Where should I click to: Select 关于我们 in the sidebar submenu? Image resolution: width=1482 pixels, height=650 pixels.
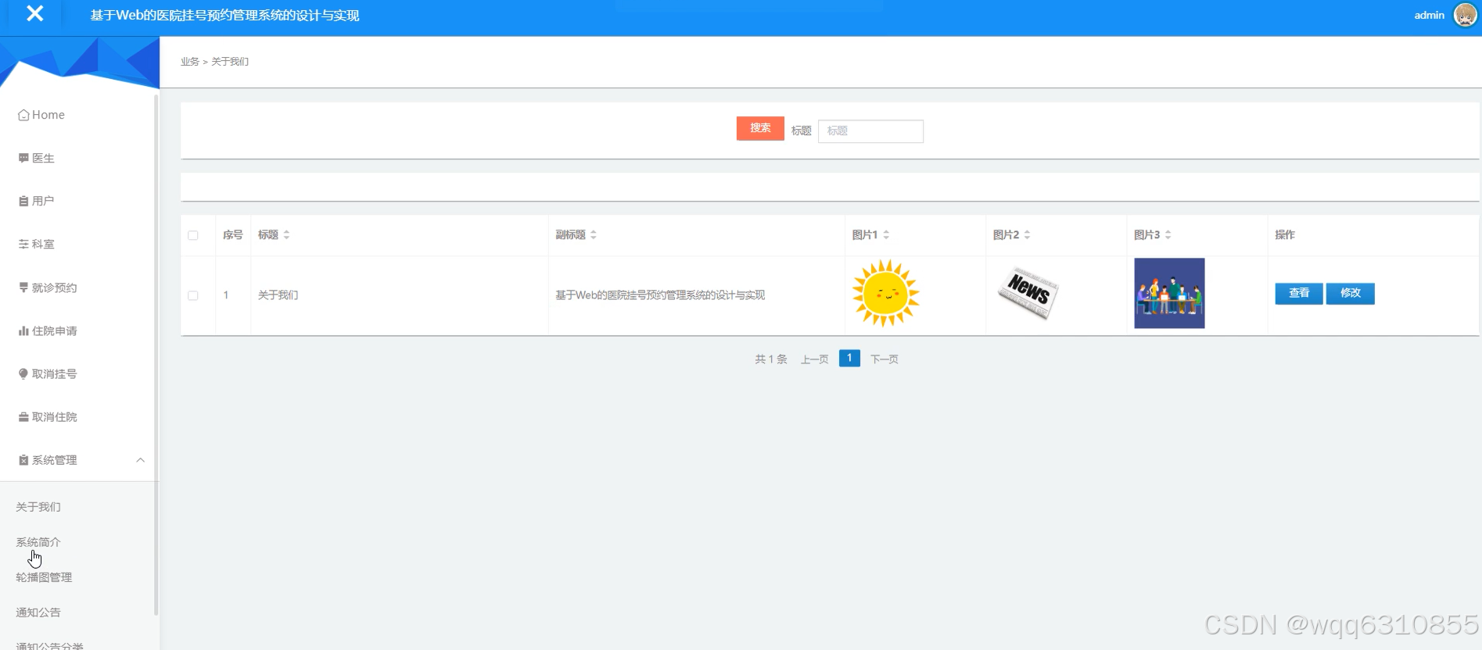(38, 507)
